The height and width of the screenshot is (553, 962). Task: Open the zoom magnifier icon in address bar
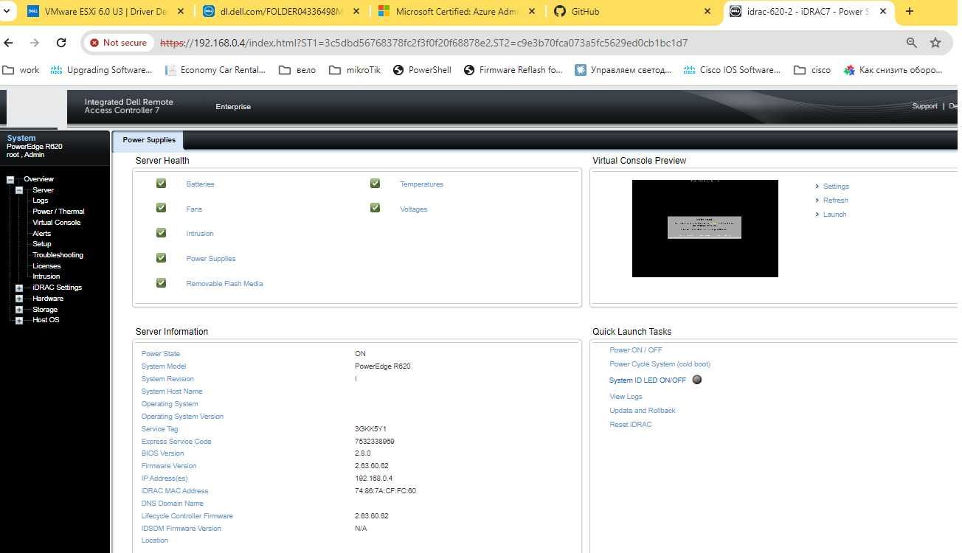point(912,43)
